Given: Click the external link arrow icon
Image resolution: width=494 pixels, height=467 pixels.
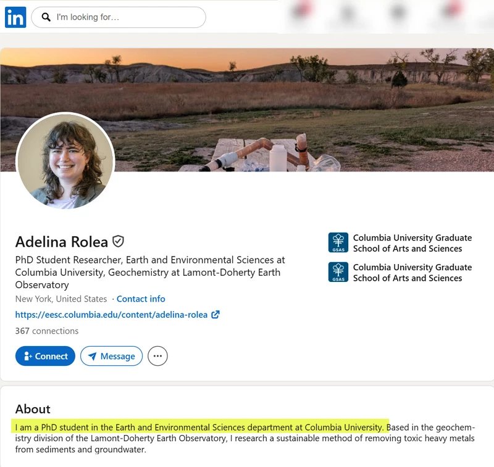Looking at the screenshot, I should (216, 315).
